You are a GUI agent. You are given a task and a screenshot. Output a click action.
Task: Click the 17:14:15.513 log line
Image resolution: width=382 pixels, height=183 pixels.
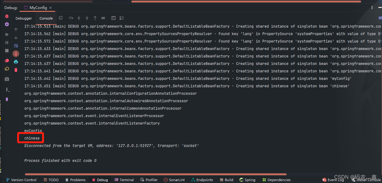[203, 26]
